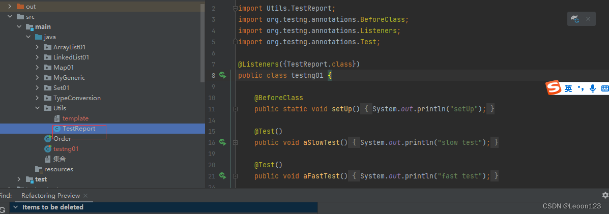Viewport: 609px width, 214px height.
Task: Collapse the java folder
Action: point(28,37)
